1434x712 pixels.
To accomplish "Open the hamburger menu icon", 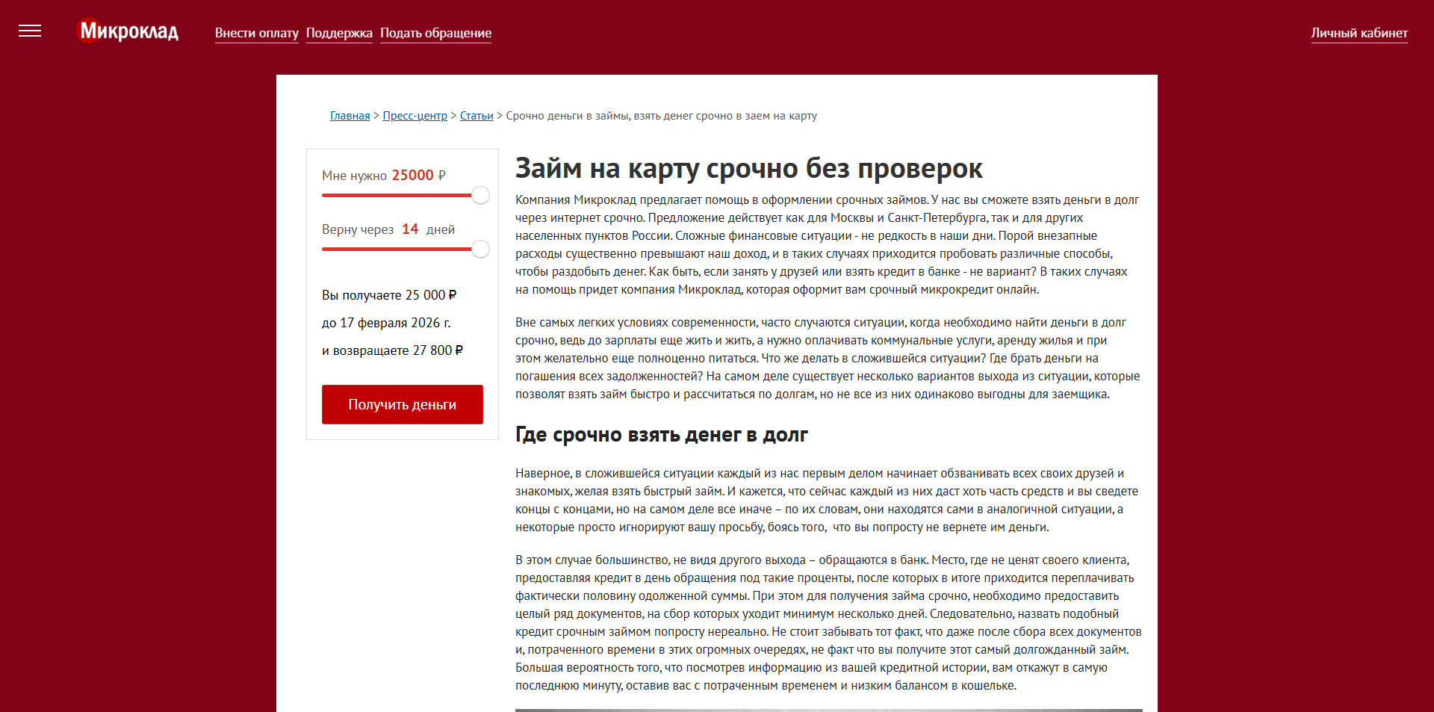I will pos(30,31).
